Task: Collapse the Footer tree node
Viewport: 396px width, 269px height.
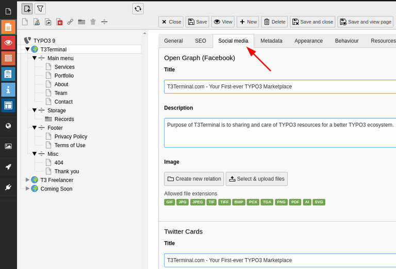Action: tap(35, 128)
